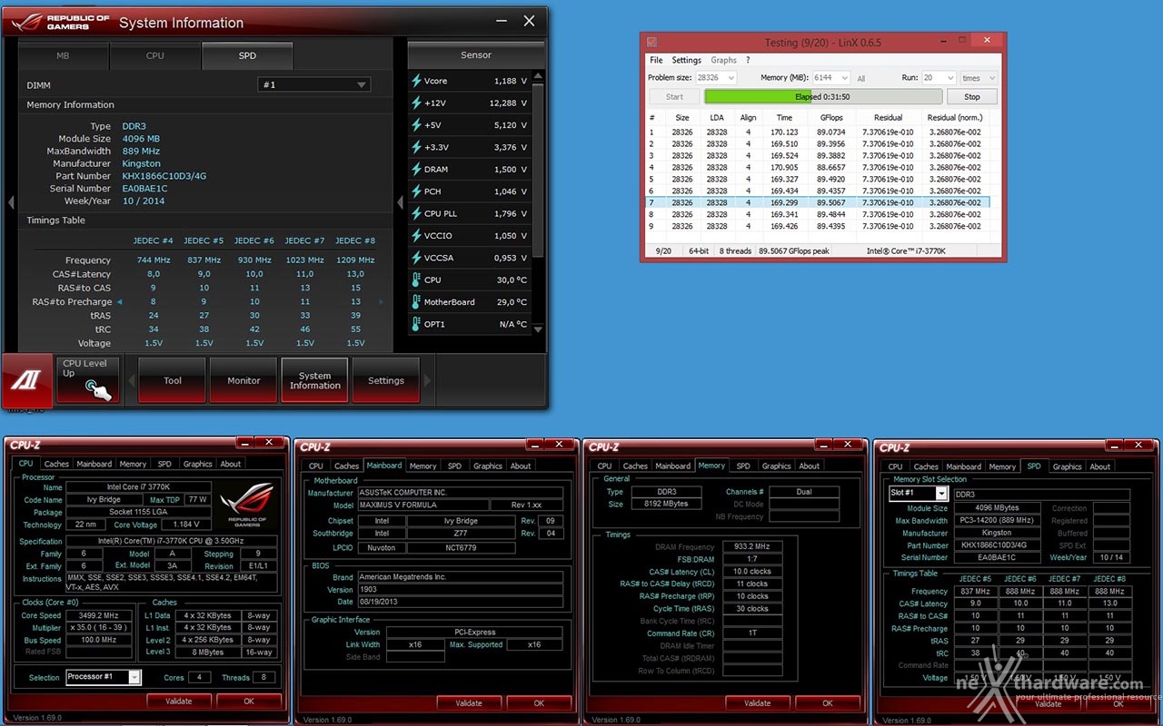1163x726 pixels.
Task: Click the timings table scroll-left arrow
Action: tap(120, 302)
